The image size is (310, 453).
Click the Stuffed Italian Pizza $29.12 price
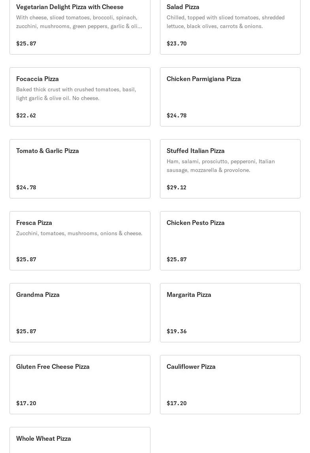177,187
